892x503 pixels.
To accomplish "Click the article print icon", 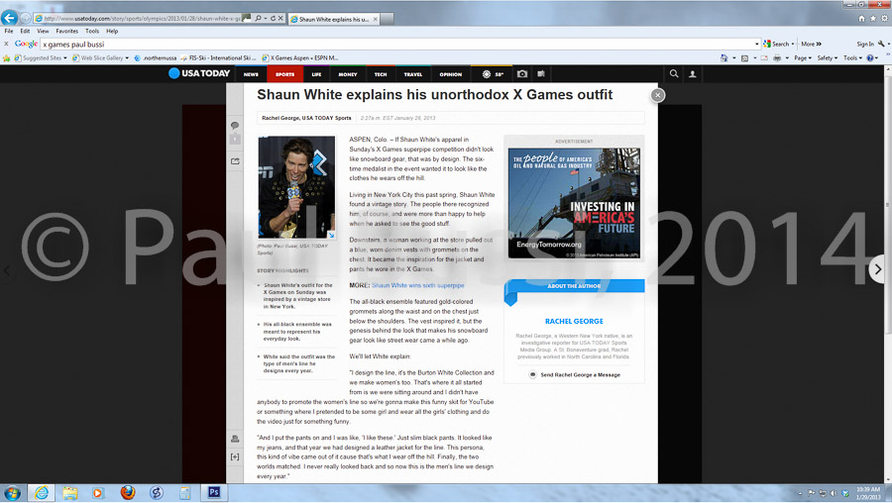I will (235, 439).
